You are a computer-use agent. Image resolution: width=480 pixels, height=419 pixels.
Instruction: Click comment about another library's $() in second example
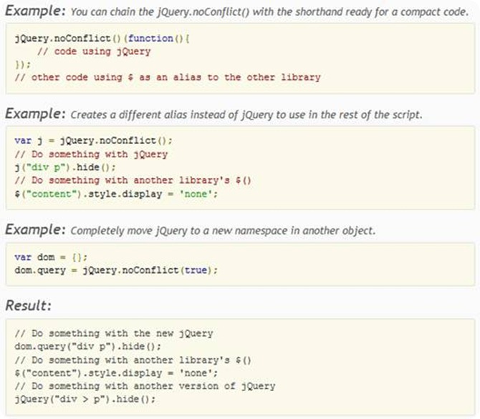(x=133, y=180)
